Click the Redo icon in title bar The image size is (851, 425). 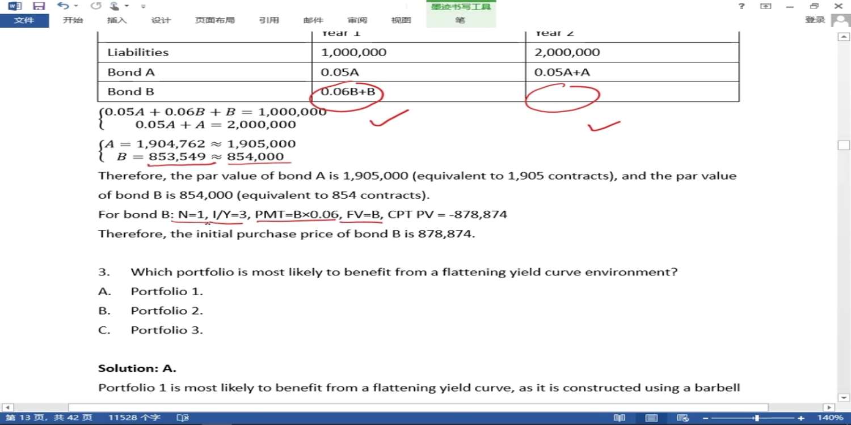96,6
